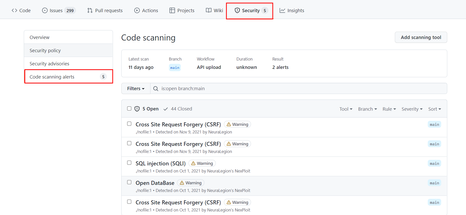Click main branch tag on Open DataBase row
This screenshot has height=215, width=466.
[434, 183]
